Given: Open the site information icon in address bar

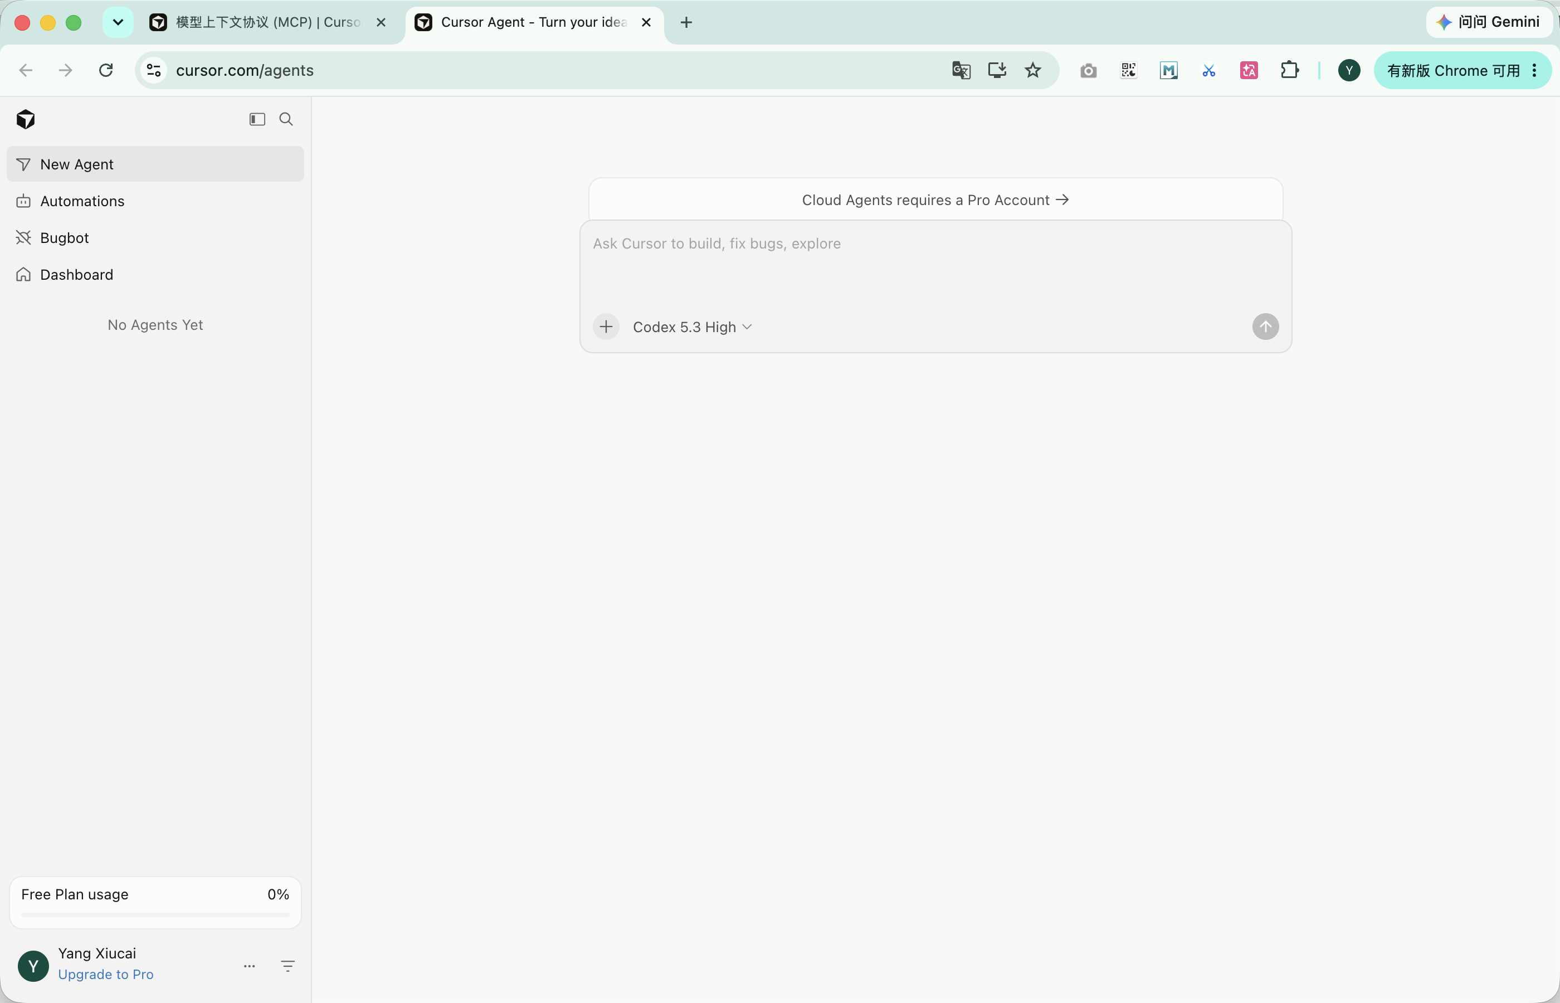Looking at the screenshot, I should (x=154, y=70).
